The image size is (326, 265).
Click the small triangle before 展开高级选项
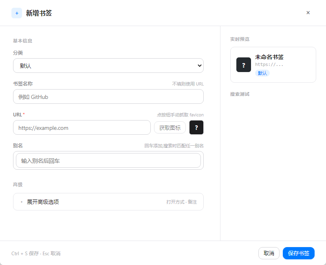coord(22,202)
